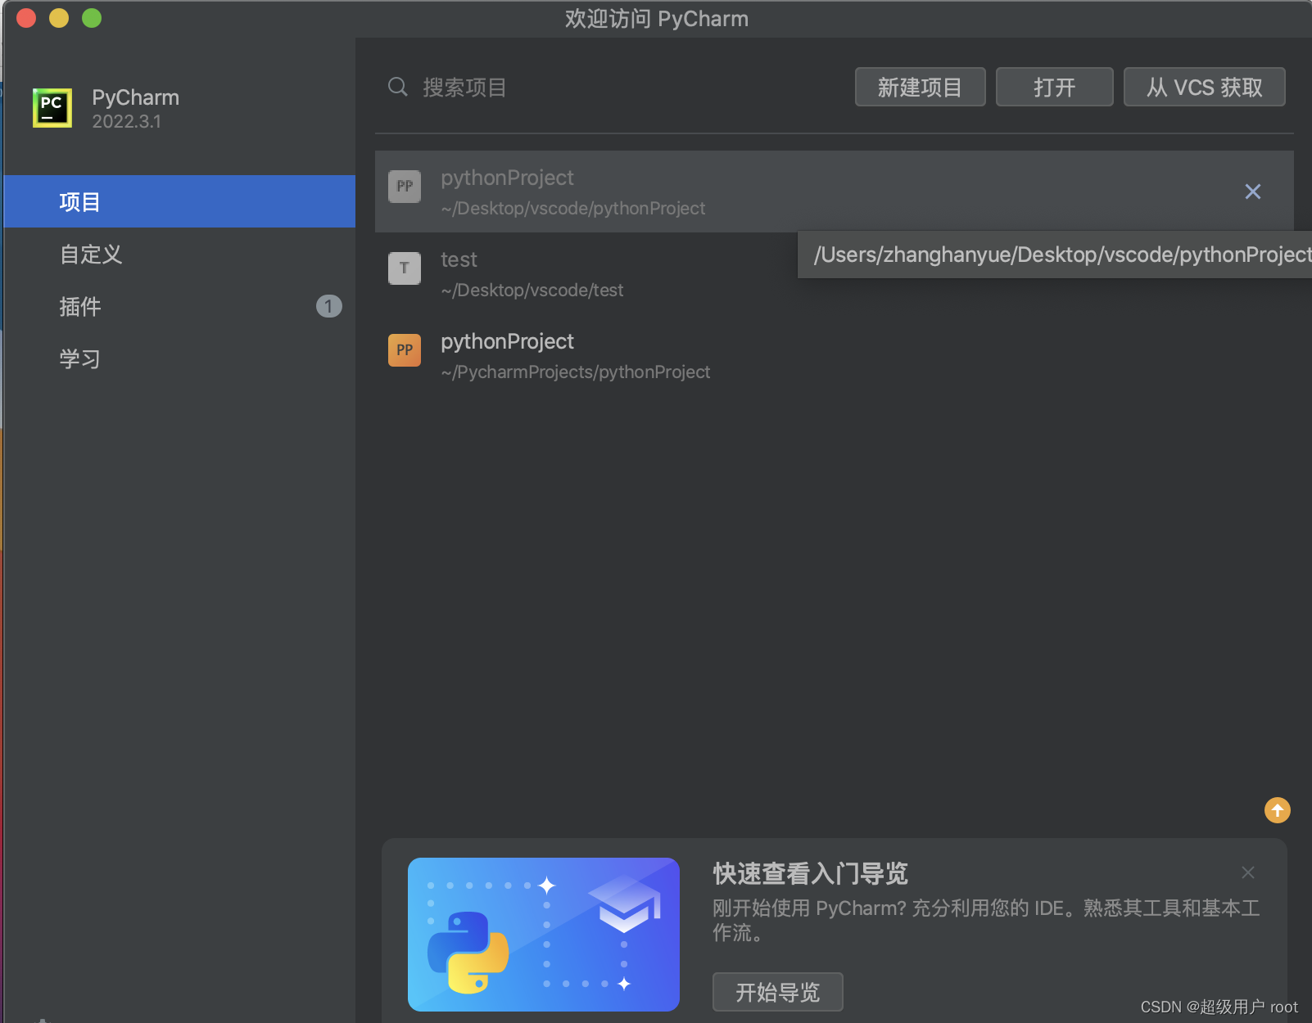
Task: Click the 打开 button
Action: (1055, 87)
